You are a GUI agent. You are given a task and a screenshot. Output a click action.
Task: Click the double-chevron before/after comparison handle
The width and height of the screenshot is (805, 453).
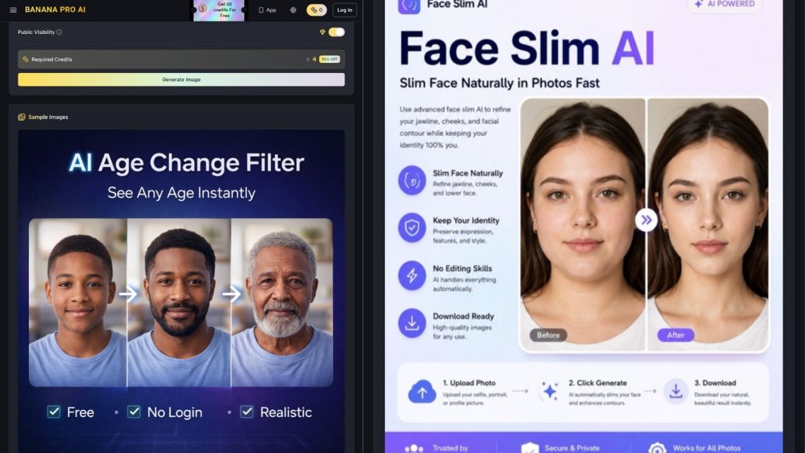646,220
